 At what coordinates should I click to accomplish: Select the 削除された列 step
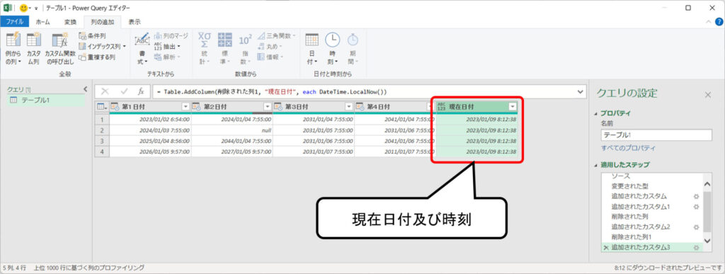pos(629,217)
